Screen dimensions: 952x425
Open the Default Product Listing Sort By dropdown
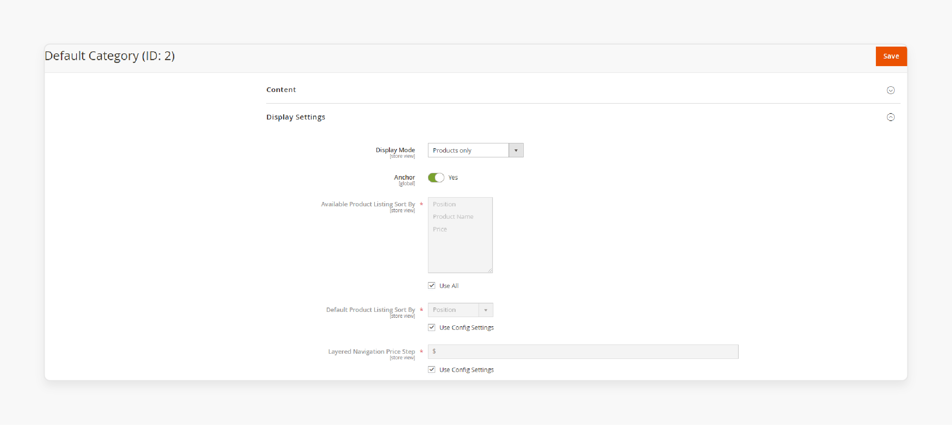pos(460,310)
